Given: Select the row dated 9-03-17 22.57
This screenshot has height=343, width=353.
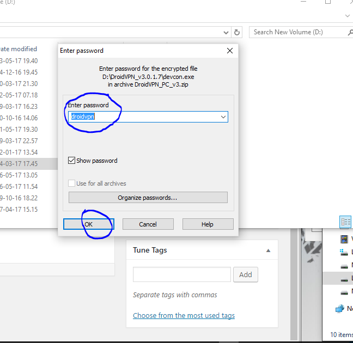Looking at the screenshot, I should click(x=19, y=141).
